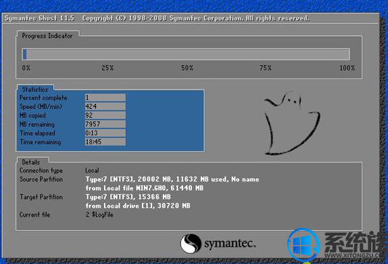Click the Symantec Ghost 11.5 title text
Screen dimensions: 388x264
pyautogui.click(x=40, y=18)
